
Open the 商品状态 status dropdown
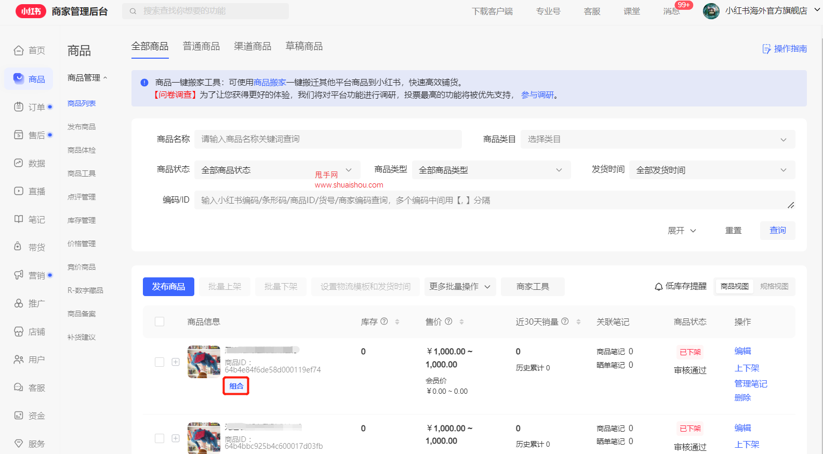click(x=277, y=170)
